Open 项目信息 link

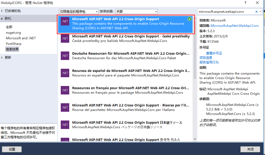206,58
